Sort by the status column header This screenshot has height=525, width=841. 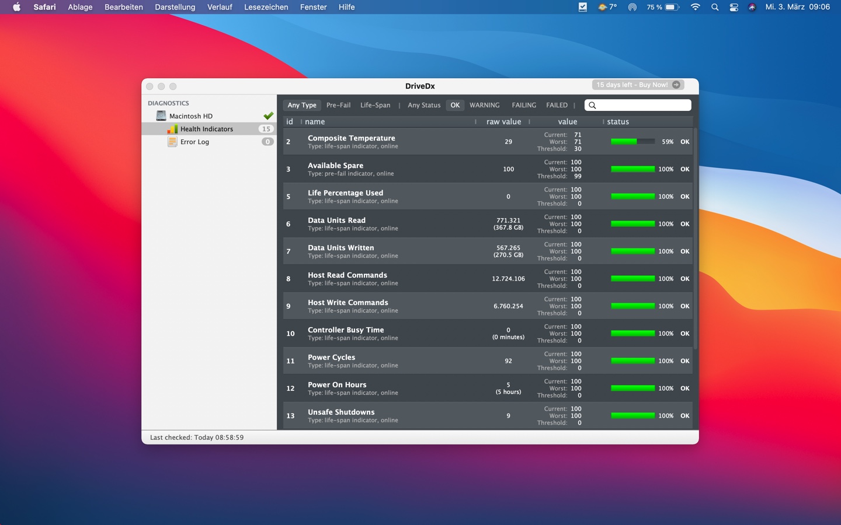(x=618, y=122)
